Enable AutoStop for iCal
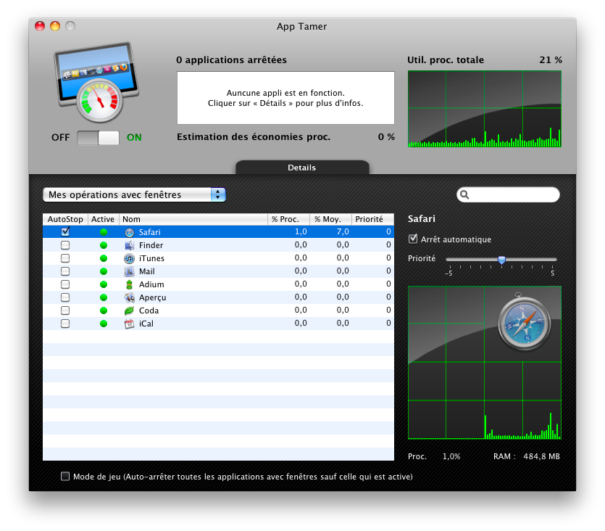Image resolution: width=605 pixels, height=531 pixels. point(65,324)
